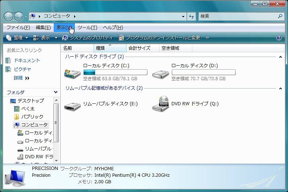Open システムのプロパティ from the toolbar

pos(88,38)
